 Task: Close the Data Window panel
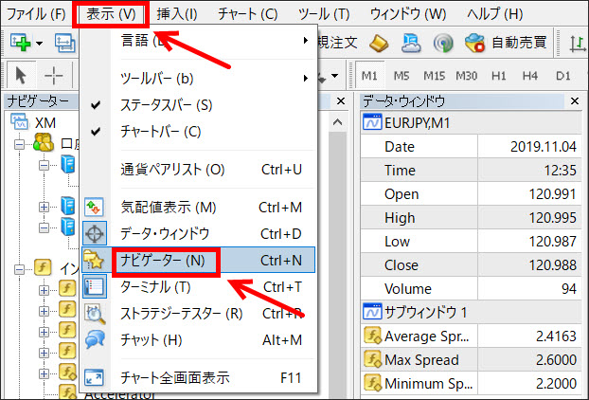(576, 101)
